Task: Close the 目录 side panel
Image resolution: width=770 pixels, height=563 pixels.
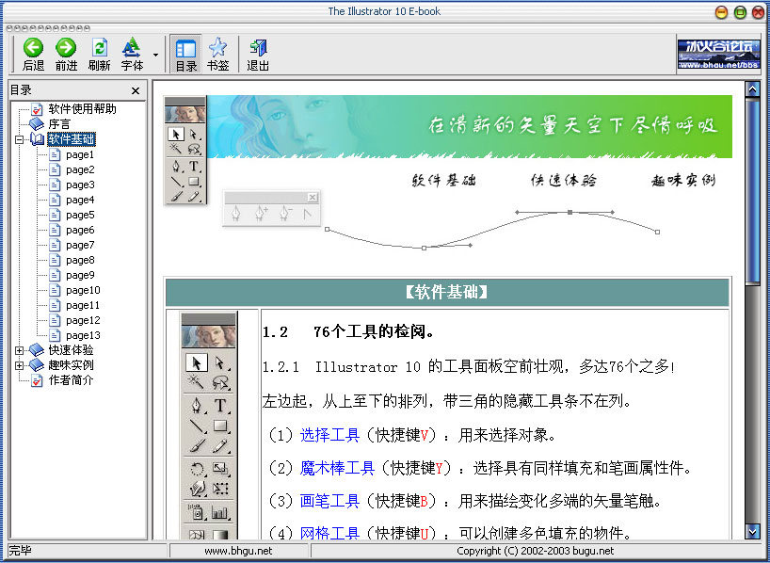Action: point(136,91)
